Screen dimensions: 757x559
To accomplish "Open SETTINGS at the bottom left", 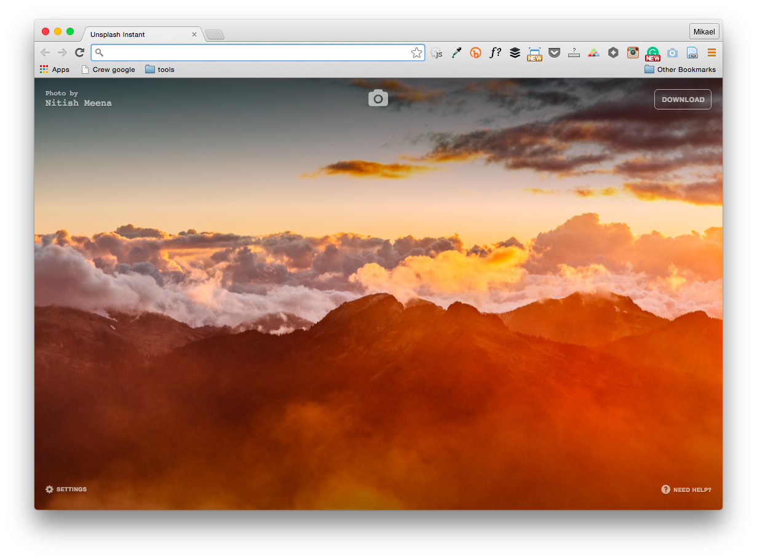I will point(66,489).
